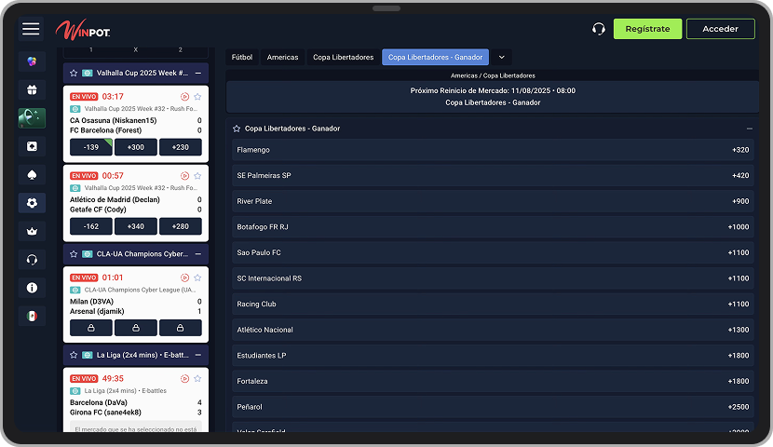This screenshot has height=447, width=773.
Task: Open headset support icon in header
Action: 599,29
